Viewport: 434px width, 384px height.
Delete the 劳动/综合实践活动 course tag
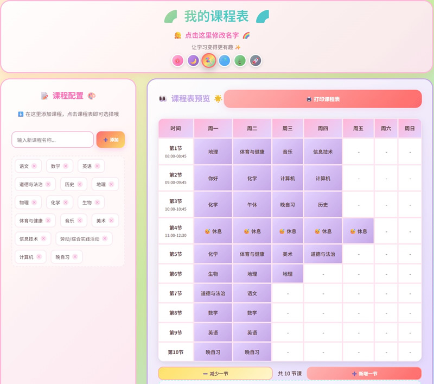[x=105, y=238]
